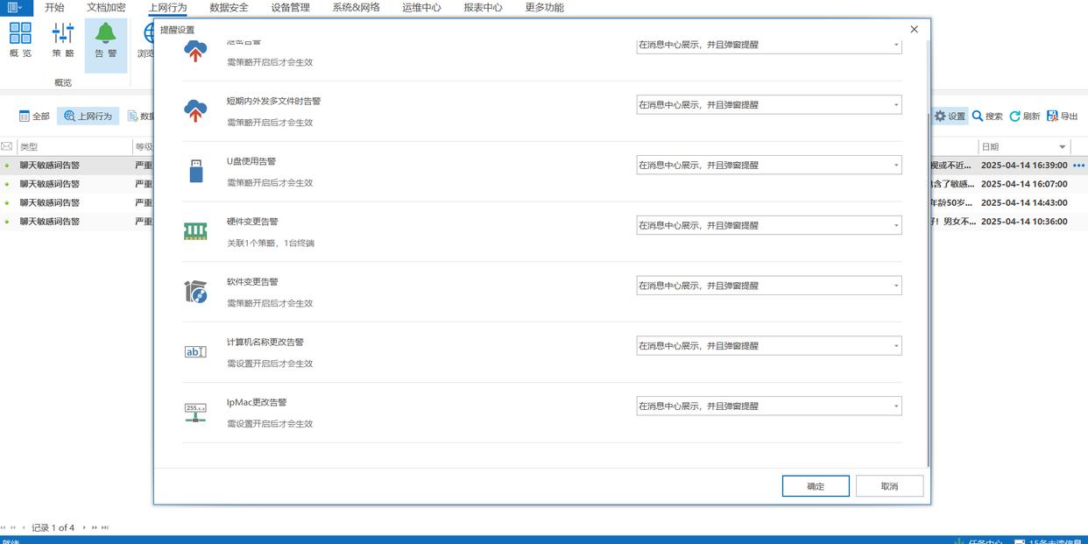Click the application menu button at top-left
The image size is (1088, 544).
pos(16,8)
